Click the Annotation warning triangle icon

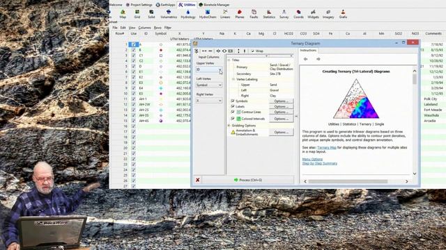point(233,132)
